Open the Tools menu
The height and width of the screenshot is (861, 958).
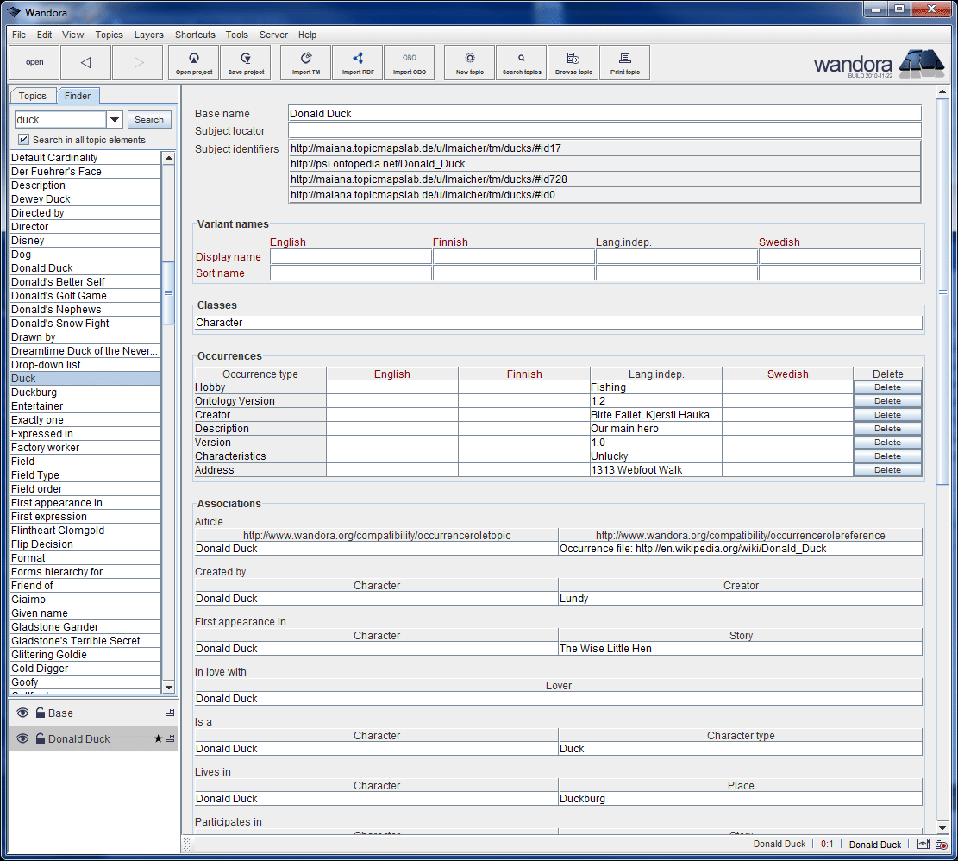click(236, 35)
